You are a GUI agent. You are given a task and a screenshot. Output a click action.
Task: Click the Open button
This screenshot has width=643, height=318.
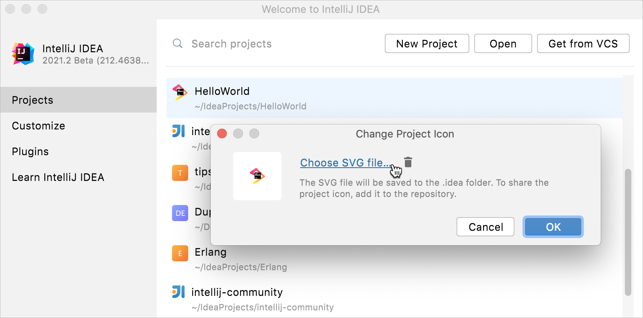click(x=503, y=43)
